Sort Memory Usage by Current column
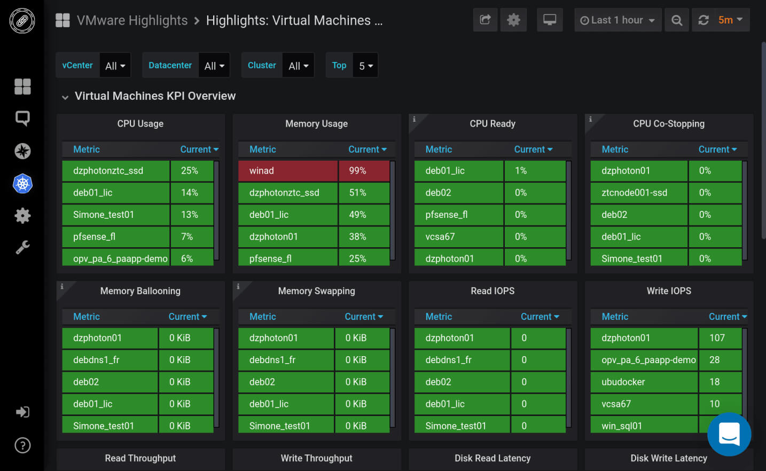 click(368, 150)
